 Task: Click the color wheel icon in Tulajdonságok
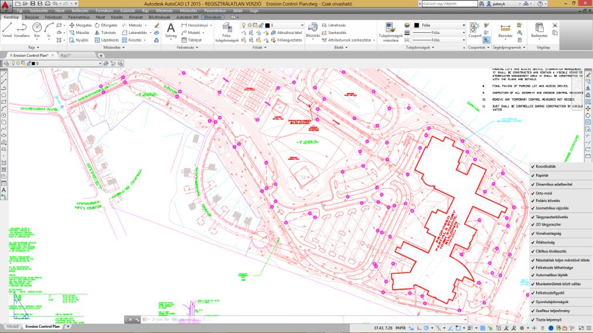point(407,25)
